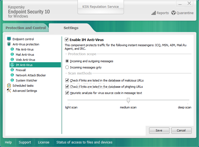This screenshot has width=199, height=147.
Task: Click the Scheduled tasks clipboard icon
Action: point(9,85)
